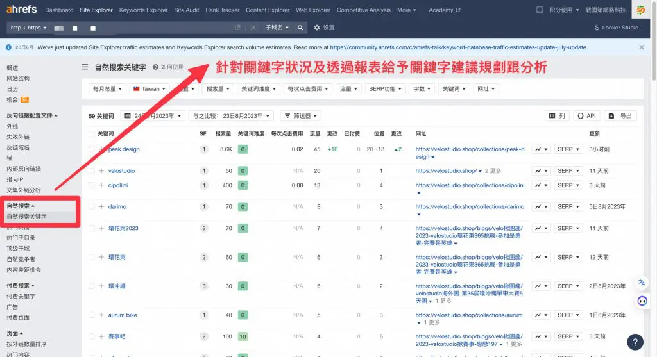Viewport: 657px width, 357px height.
Task: Check the 環花東 row checkbox
Action: (91, 257)
